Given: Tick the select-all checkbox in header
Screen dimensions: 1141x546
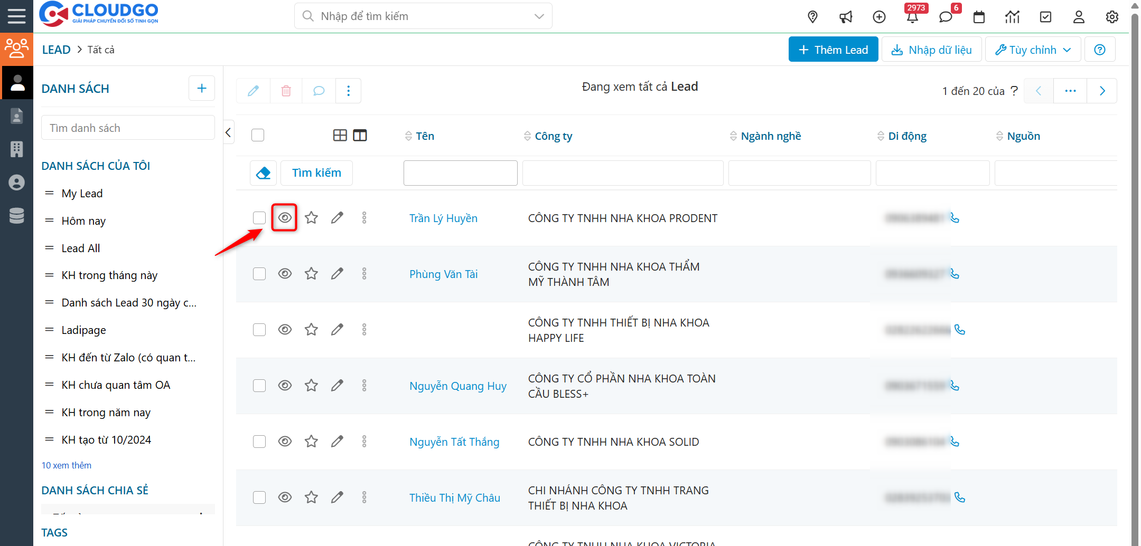Looking at the screenshot, I should pos(258,136).
